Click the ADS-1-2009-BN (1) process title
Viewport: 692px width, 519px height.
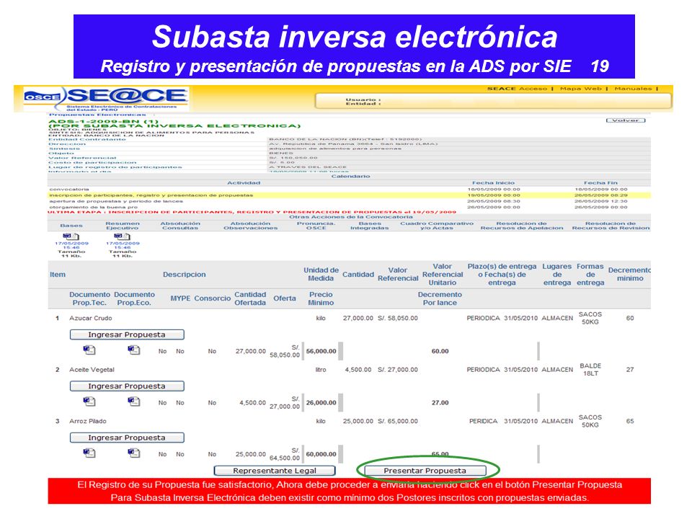tap(103, 121)
